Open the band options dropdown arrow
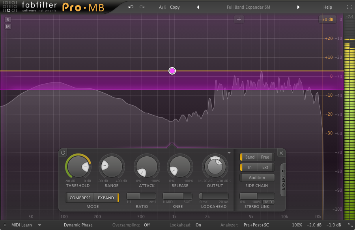Viewport: 355px width, 230px height. (x=229, y=153)
